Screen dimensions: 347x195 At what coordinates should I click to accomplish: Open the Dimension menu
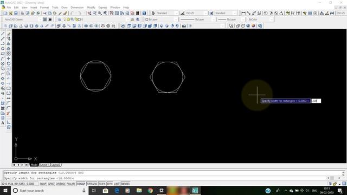pyautogui.click(x=77, y=8)
